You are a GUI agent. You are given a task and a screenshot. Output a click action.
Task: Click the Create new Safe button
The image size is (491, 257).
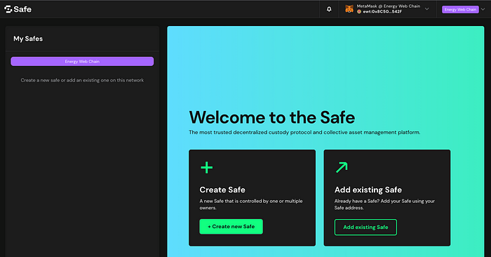[231, 227]
